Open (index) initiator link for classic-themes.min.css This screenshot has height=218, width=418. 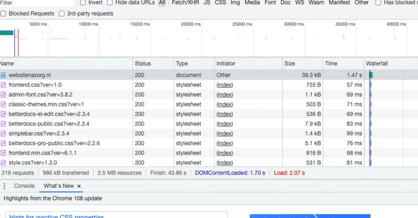tap(225, 105)
